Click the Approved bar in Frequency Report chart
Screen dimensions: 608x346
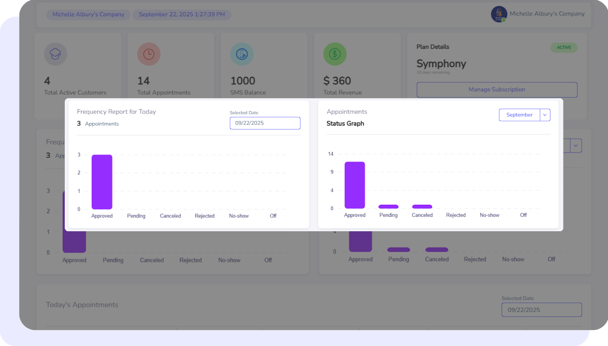(x=102, y=182)
